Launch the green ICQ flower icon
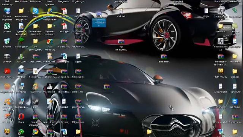 click(21, 132)
